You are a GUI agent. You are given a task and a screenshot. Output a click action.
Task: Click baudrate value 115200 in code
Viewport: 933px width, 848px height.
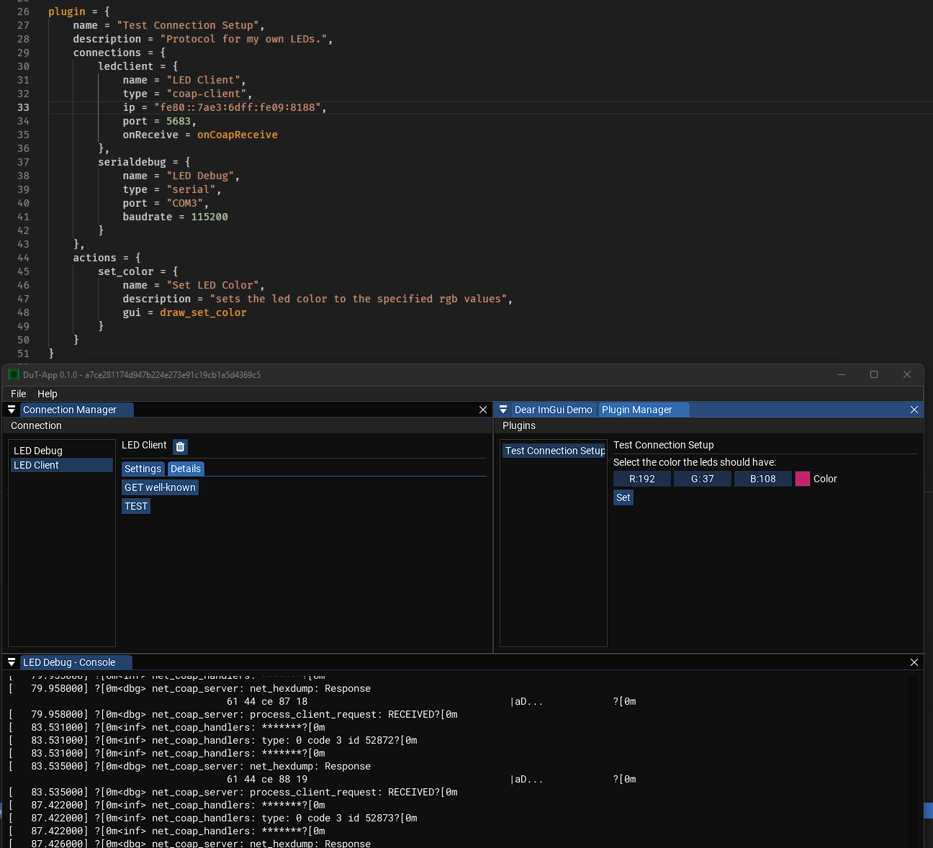tap(209, 217)
